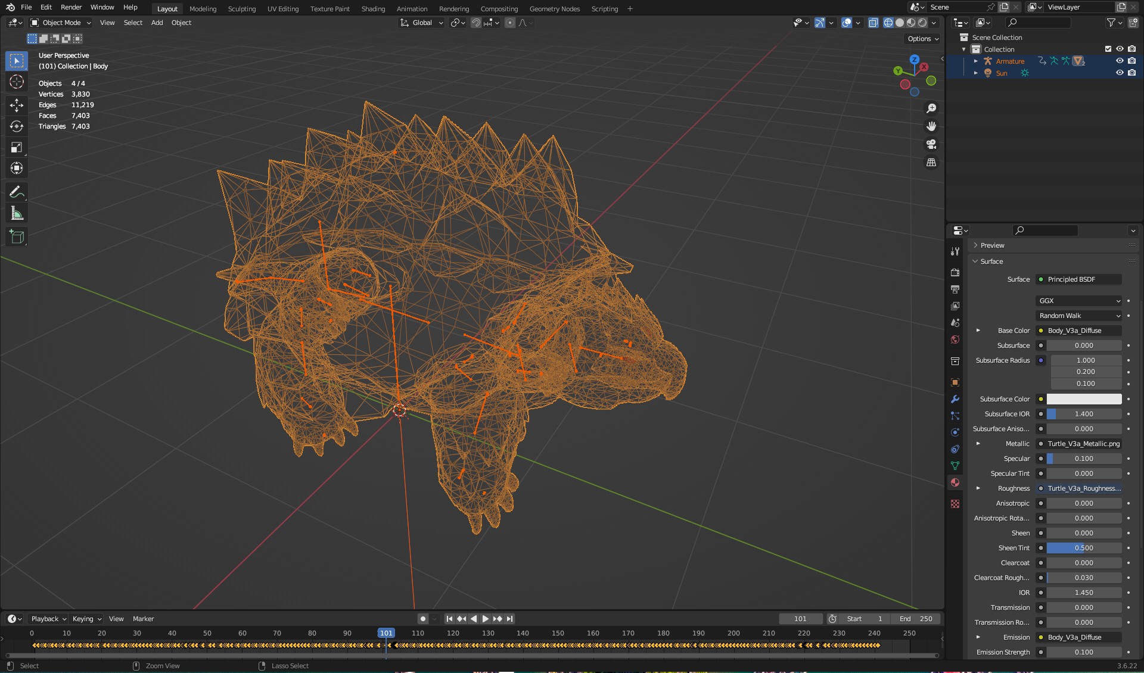The image size is (1144, 673).
Task: Choose the Add Cube tool
Action: click(x=17, y=237)
